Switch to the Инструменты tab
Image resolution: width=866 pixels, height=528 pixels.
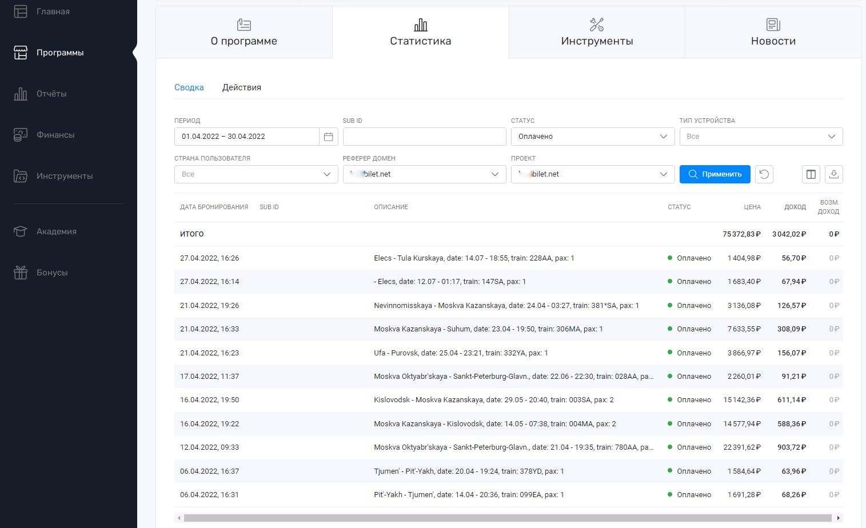click(x=597, y=33)
